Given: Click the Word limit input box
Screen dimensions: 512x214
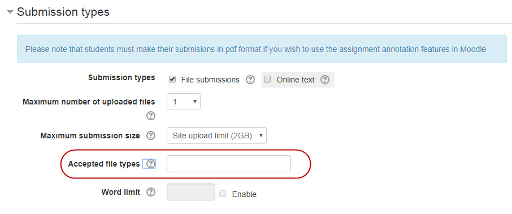Looking at the screenshot, I should [191, 192].
